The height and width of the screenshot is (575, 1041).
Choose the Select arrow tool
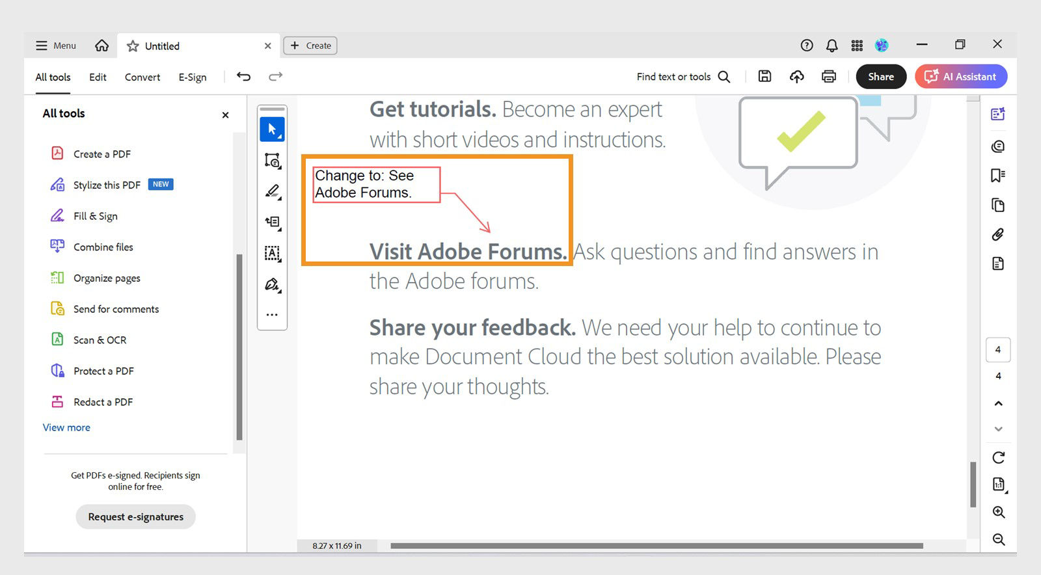click(x=272, y=129)
